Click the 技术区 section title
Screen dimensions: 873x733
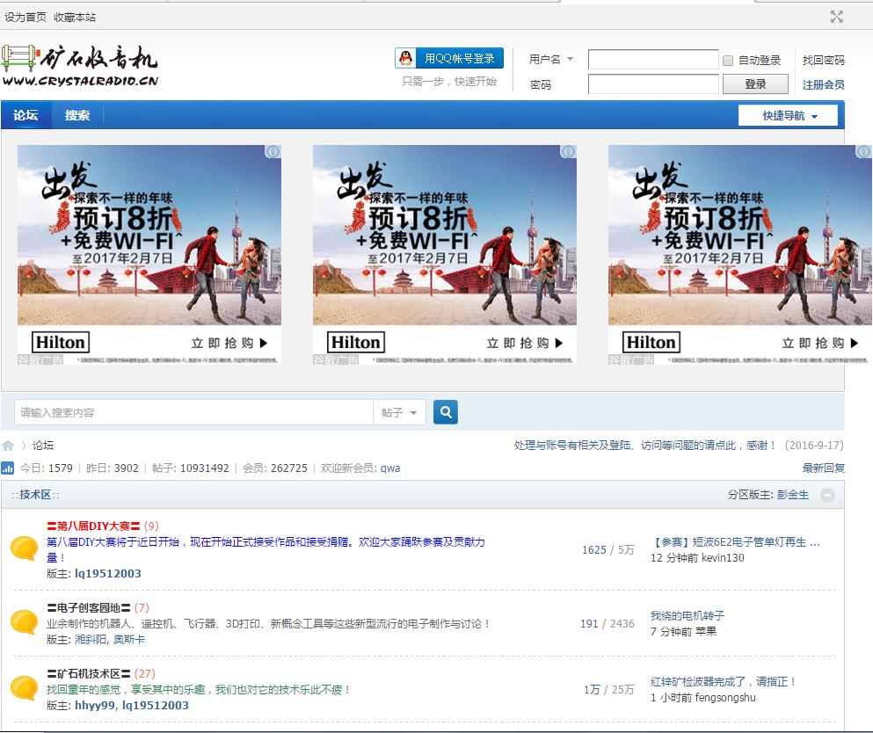click(x=35, y=495)
